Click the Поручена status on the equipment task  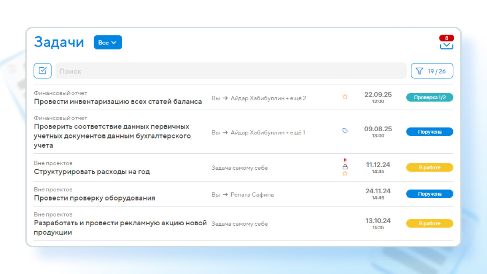point(430,194)
